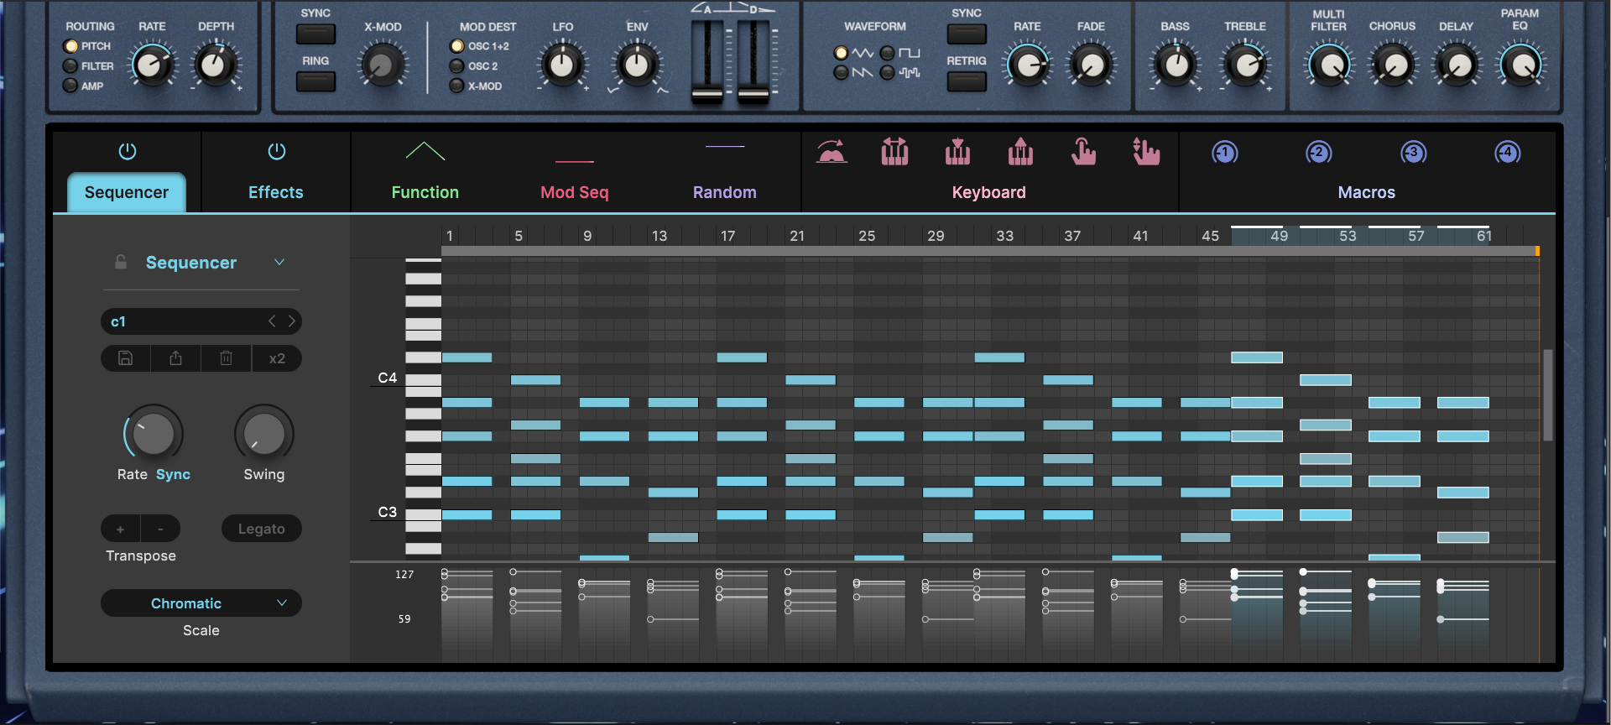Click the Swing knob
The width and height of the screenshot is (1611, 725).
tap(263, 434)
